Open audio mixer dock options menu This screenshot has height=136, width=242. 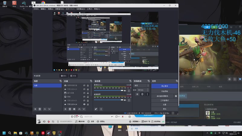pos(101,109)
